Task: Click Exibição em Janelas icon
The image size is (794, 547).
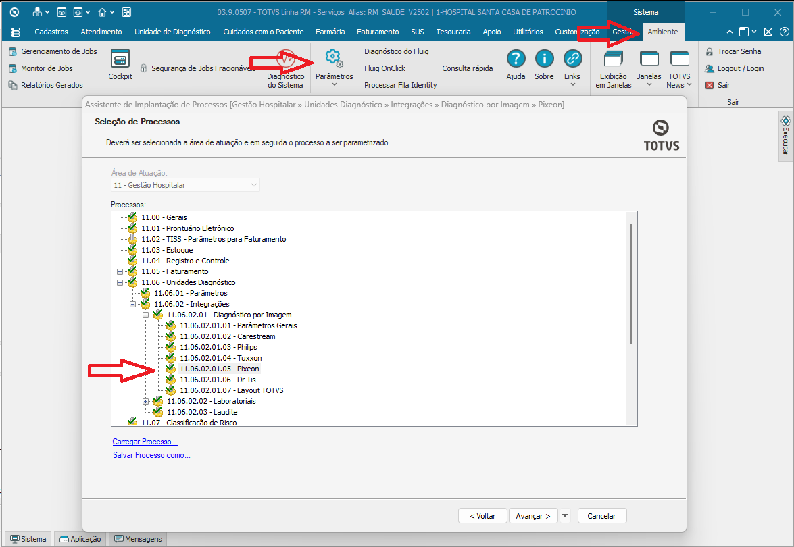Action: point(613,59)
